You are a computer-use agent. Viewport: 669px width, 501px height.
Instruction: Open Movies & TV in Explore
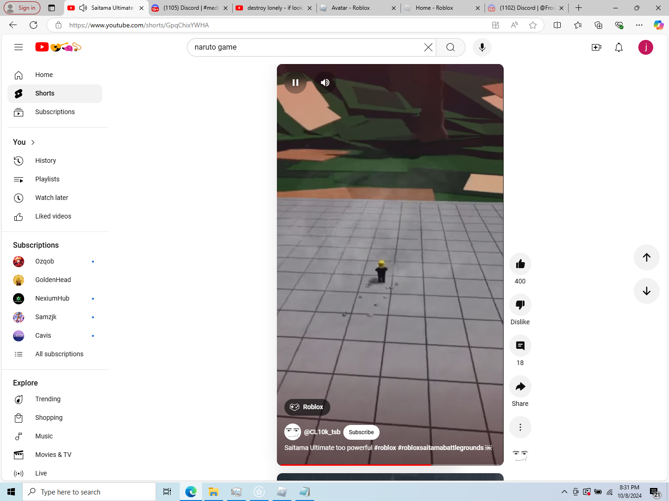[55, 455]
